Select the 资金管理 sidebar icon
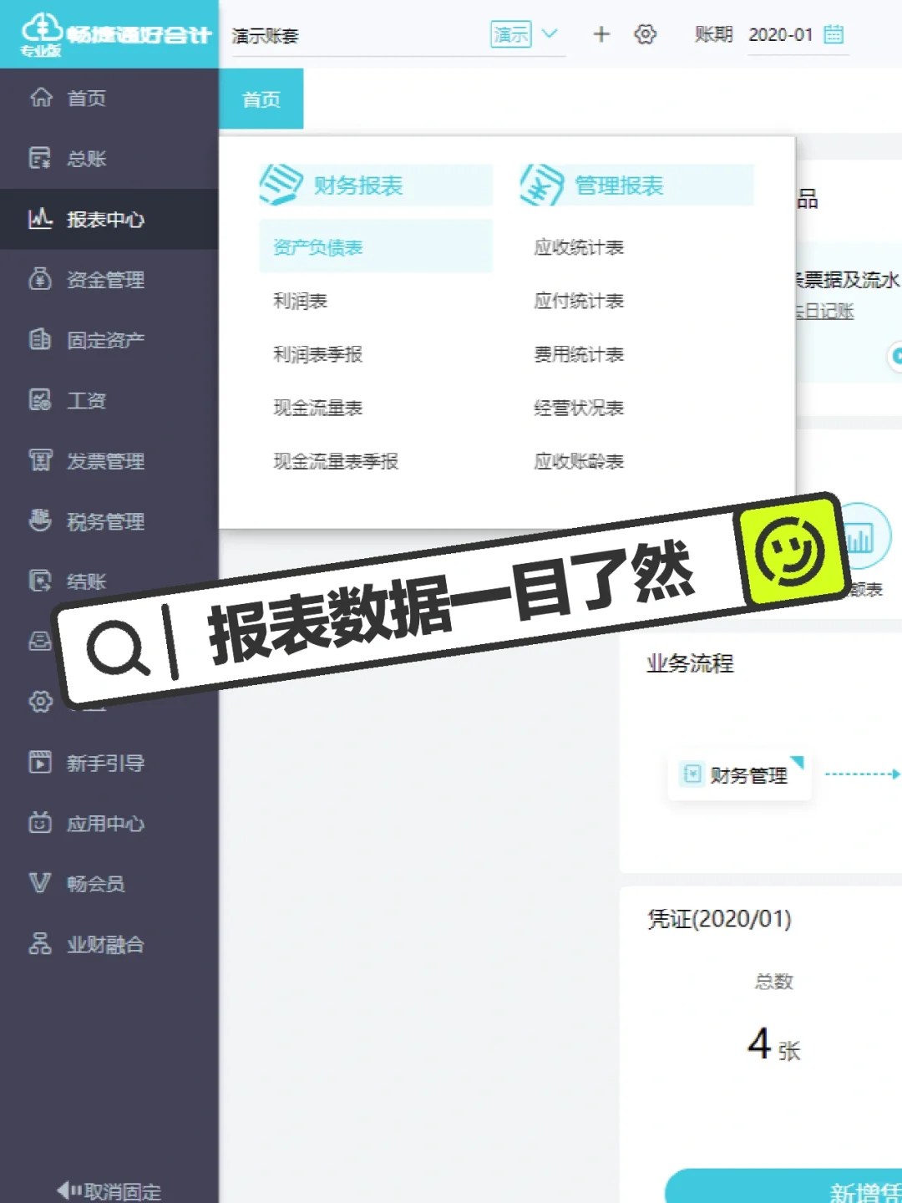Image resolution: width=902 pixels, height=1203 pixels. coord(39,281)
